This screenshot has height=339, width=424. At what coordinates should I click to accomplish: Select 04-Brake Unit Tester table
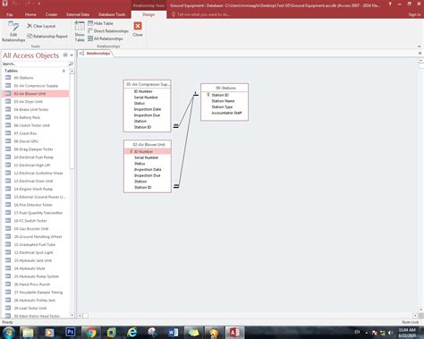point(35,109)
